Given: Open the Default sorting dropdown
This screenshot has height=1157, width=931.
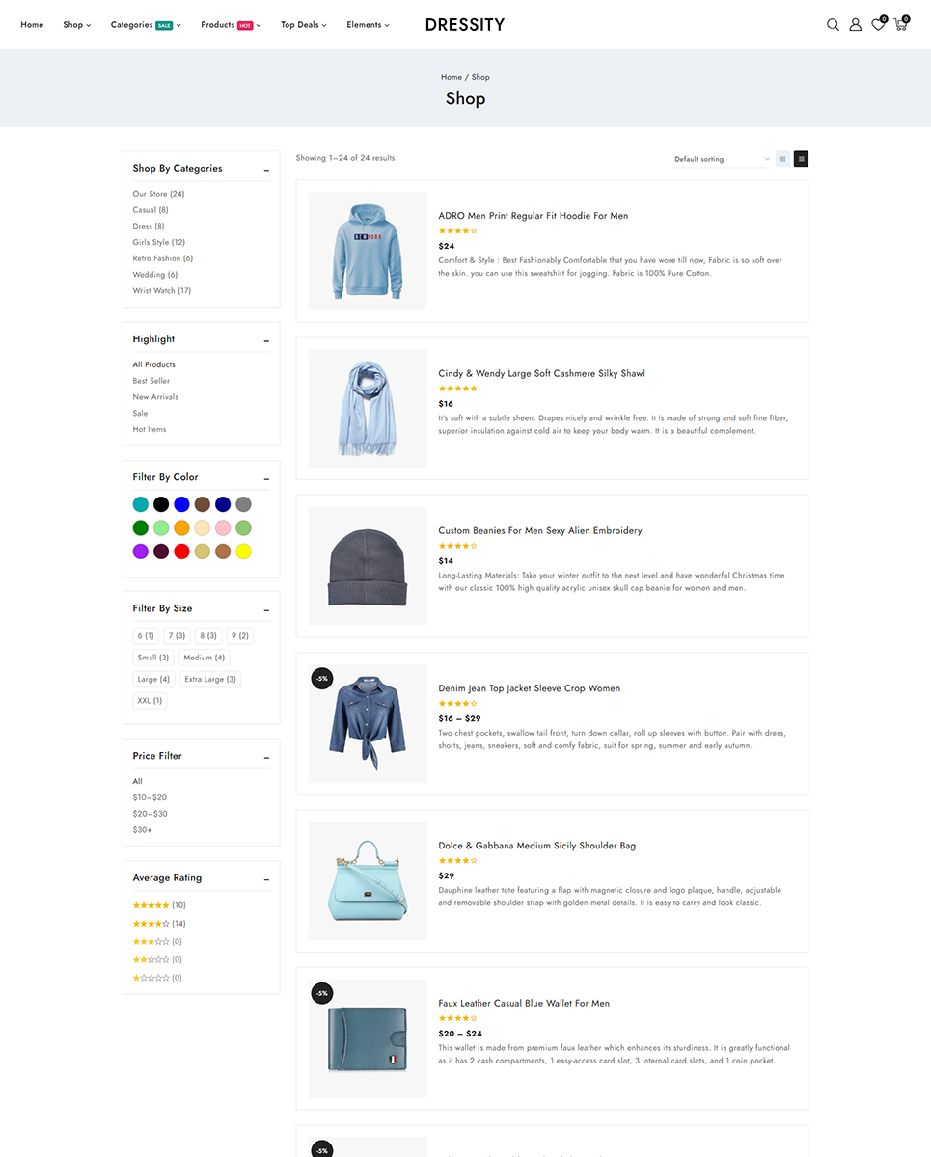Looking at the screenshot, I should [722, 159].
